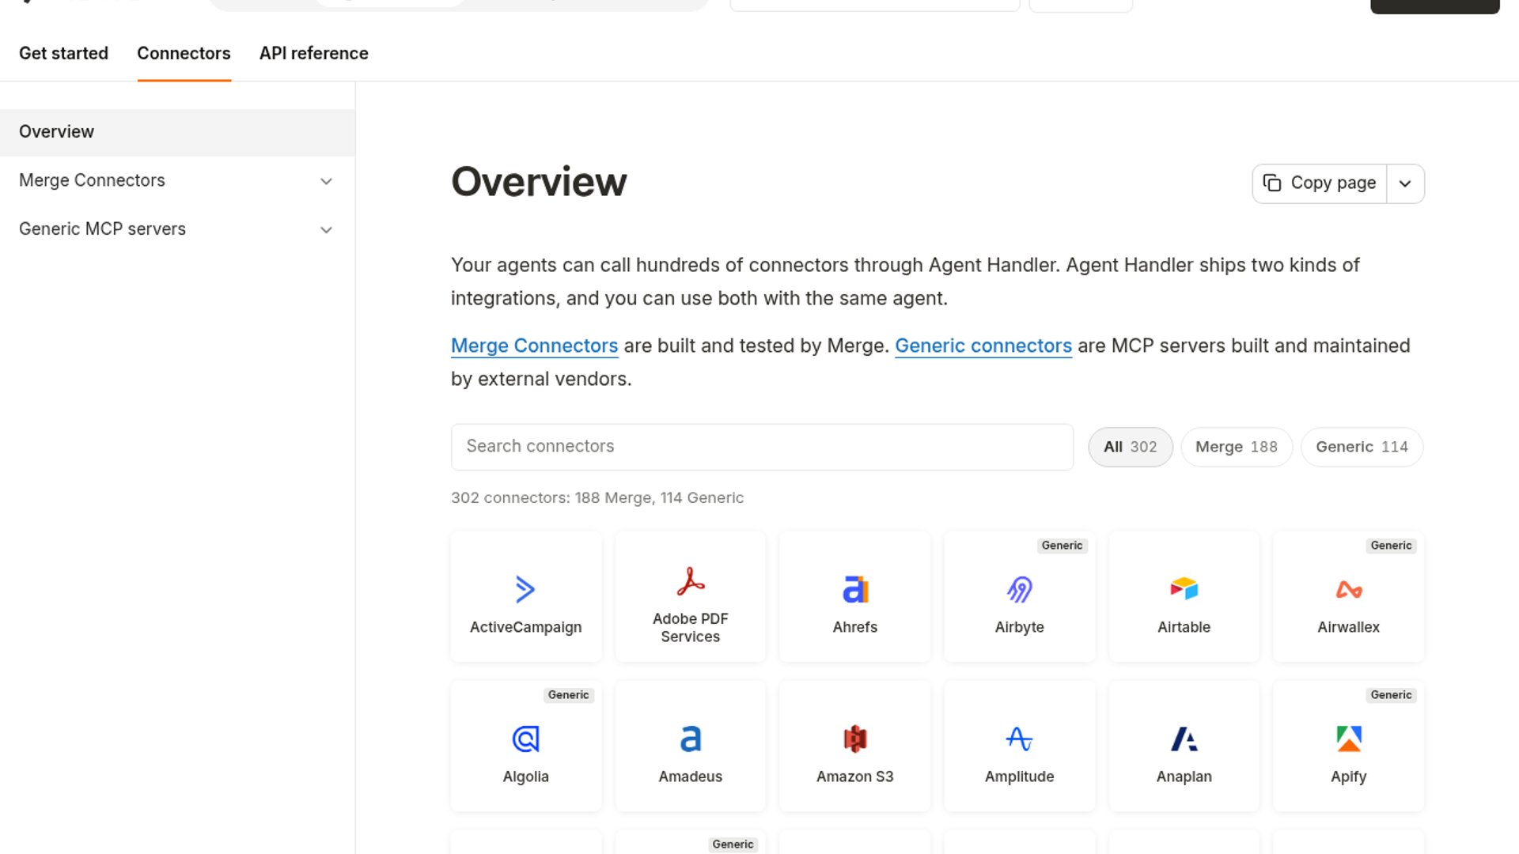The image size is (1519, 854).
Task: Select the Anaplan logo icon
Action: [x=1184, y=739]
